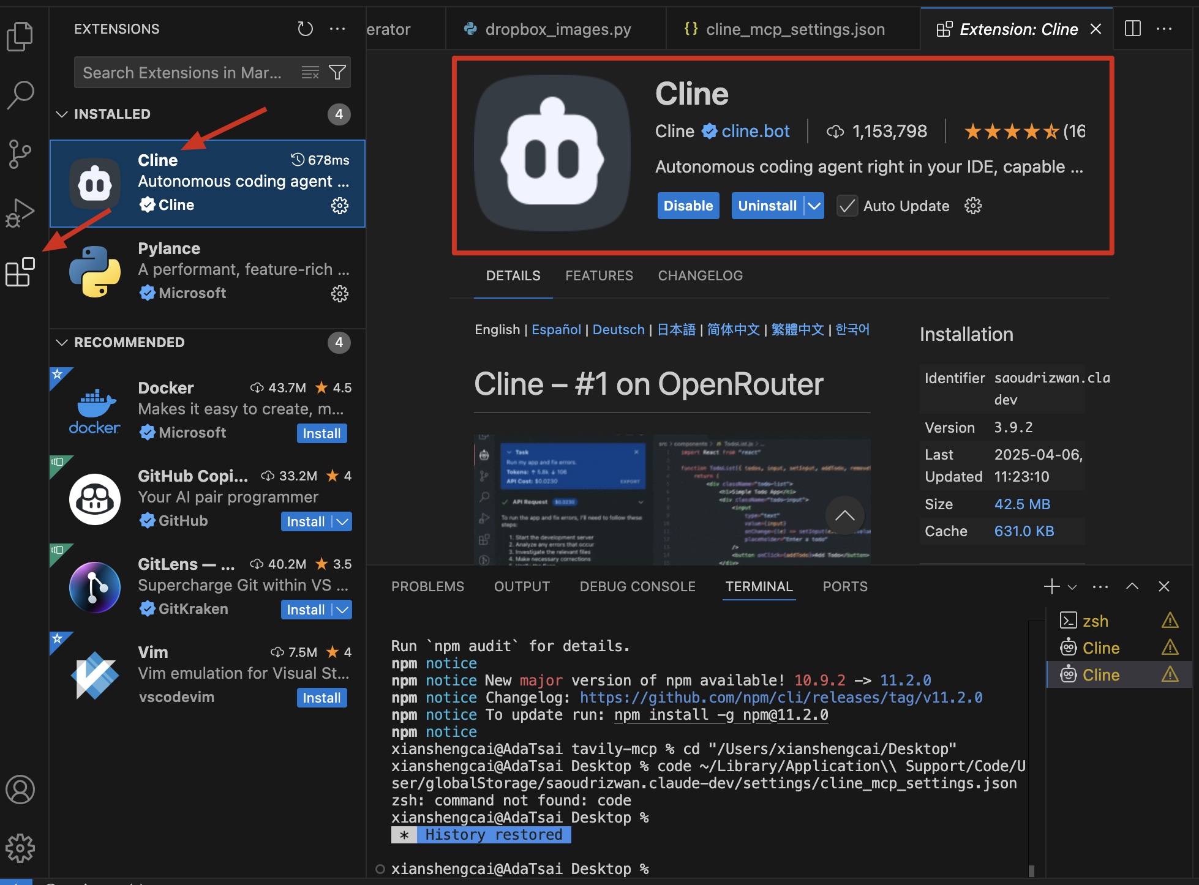Switch README language to Deutsch
1199x885 pixels.
tap(618, 329)
